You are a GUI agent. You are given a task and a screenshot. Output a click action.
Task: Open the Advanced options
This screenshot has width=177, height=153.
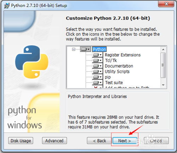click(55, 141)
